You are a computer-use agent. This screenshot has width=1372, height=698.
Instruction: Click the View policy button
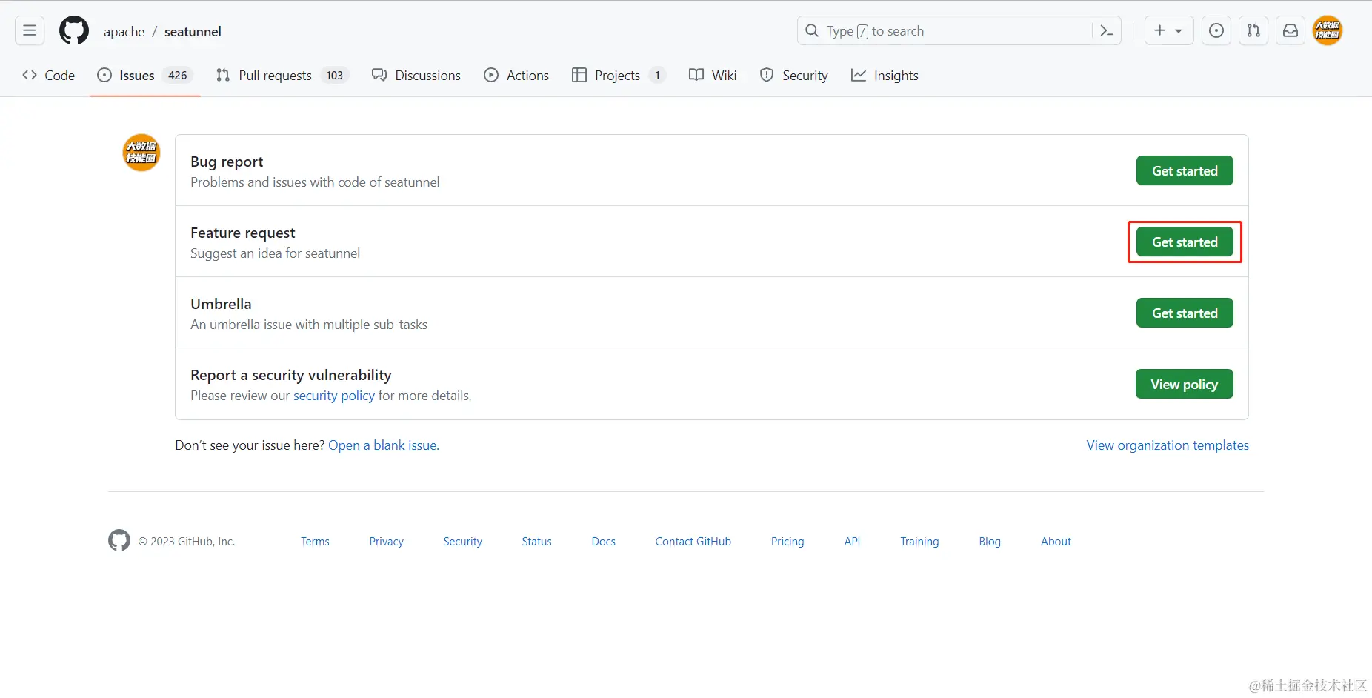(x=1184, y=384)
